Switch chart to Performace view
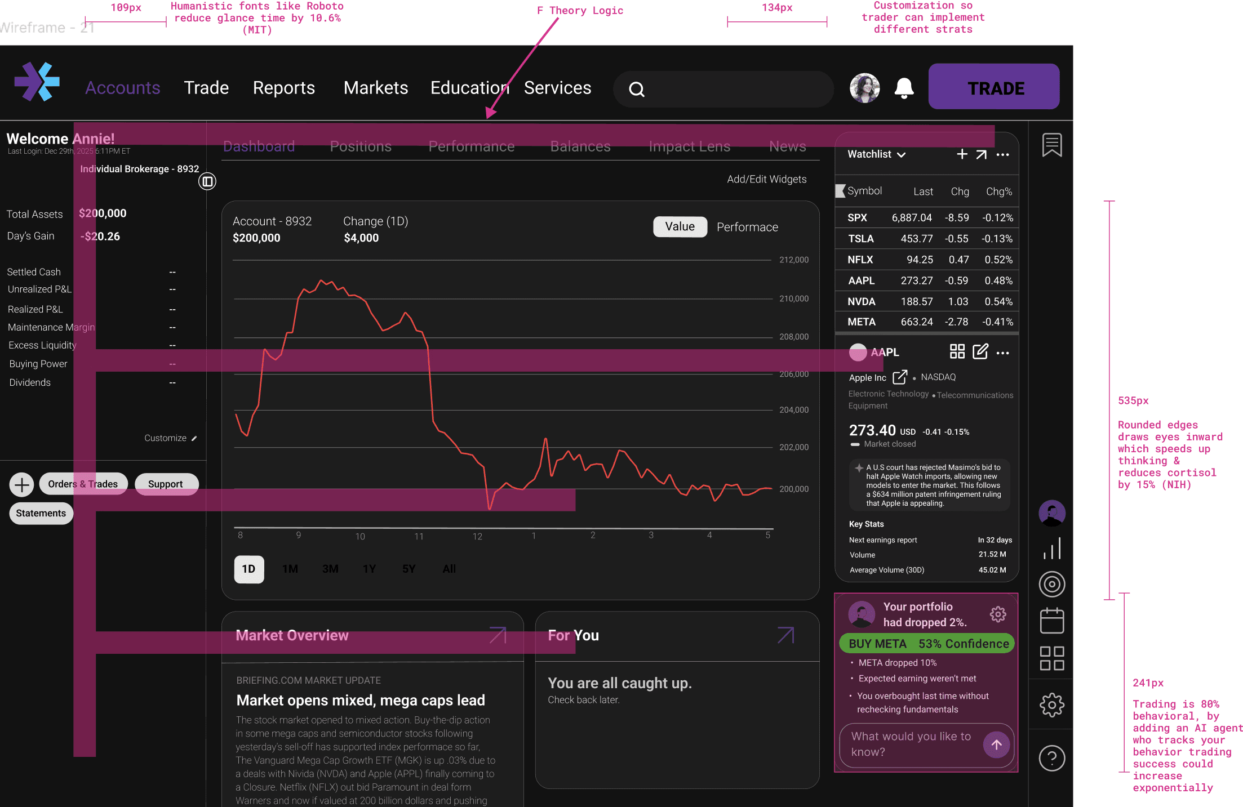 [x=747, y=227]
